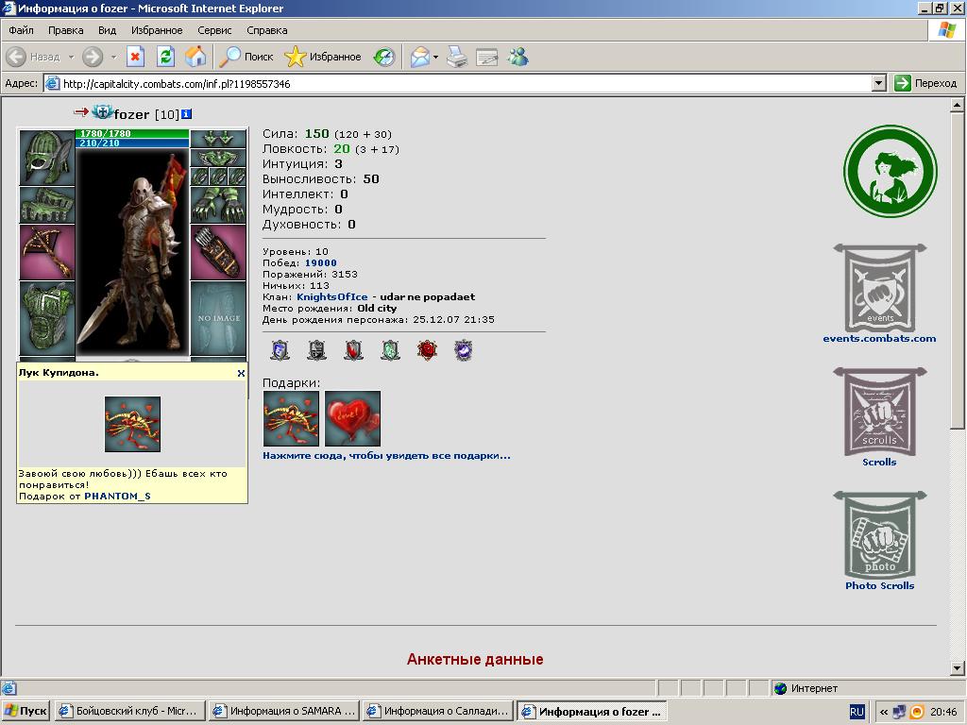Close the Лук Купидона popup
Image resolution: width=967 pixels, height=725 pixels.
point(241,373)
